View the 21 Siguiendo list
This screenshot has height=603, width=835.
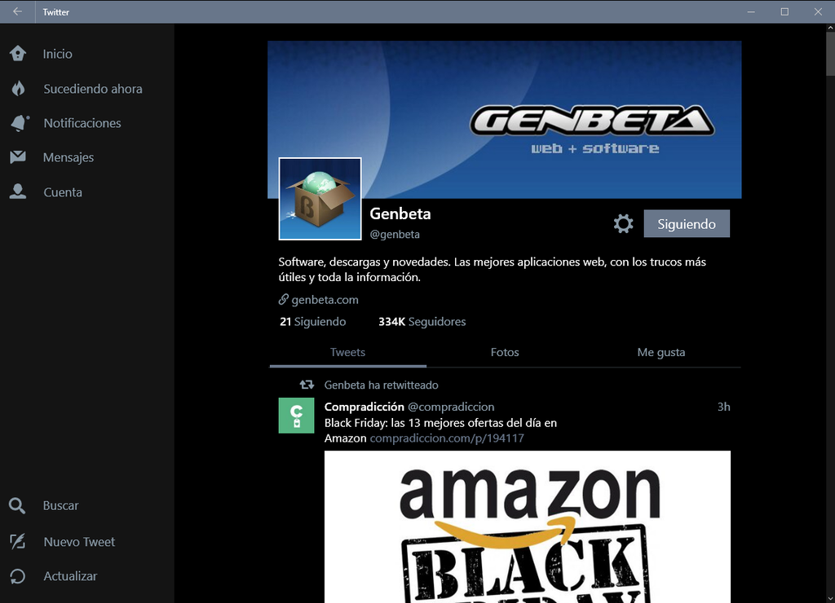(312, 322)
